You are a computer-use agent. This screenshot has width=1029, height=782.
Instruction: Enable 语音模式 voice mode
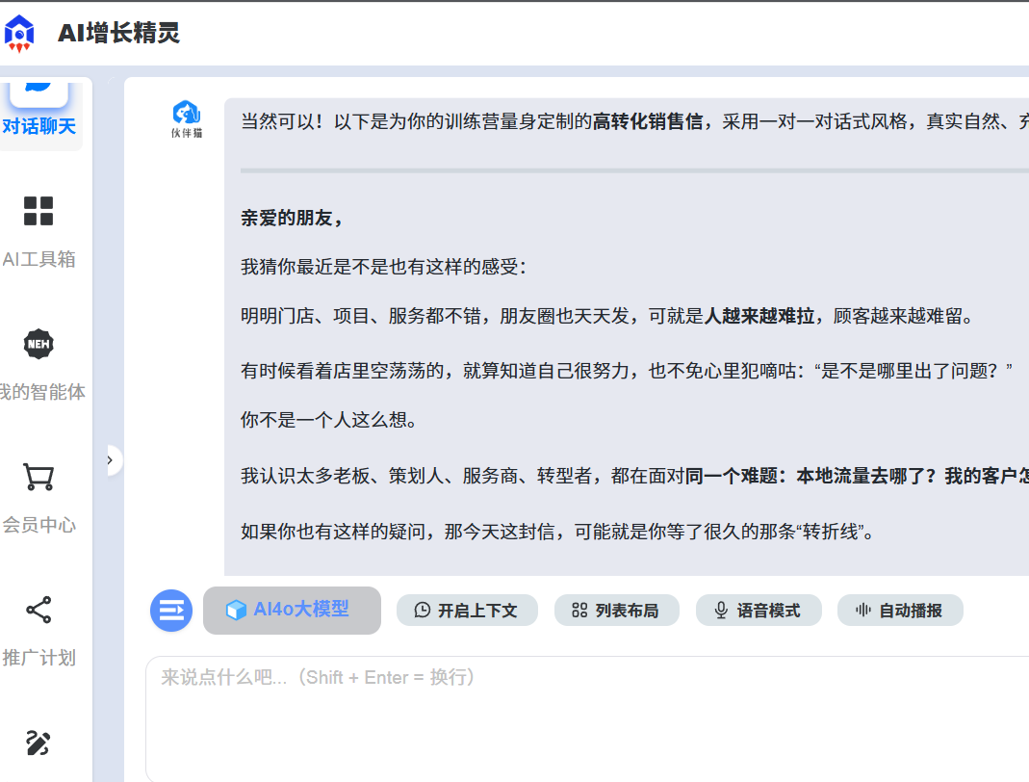759,611
